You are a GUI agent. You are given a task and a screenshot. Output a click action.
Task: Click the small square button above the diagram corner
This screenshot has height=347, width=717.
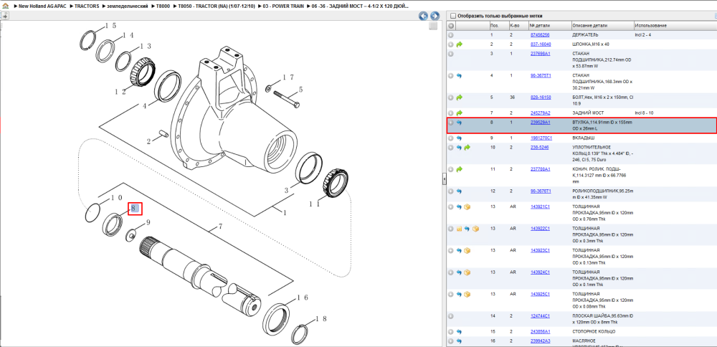pos(433,27)
